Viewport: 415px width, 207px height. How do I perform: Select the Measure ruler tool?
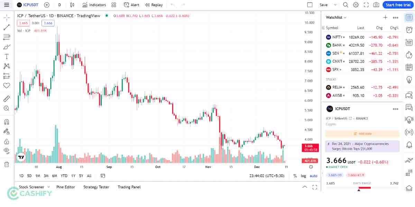[6, 99]
